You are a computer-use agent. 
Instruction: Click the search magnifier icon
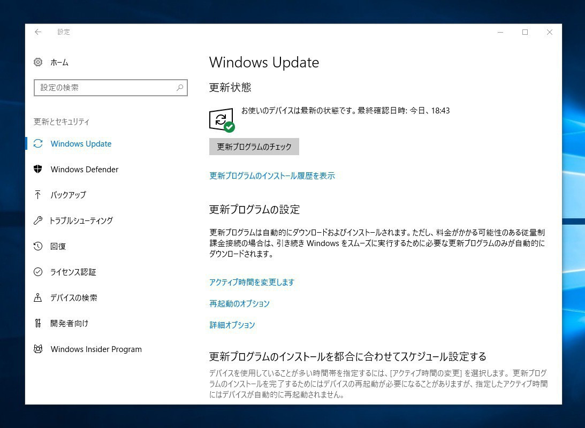click(180, 88)
